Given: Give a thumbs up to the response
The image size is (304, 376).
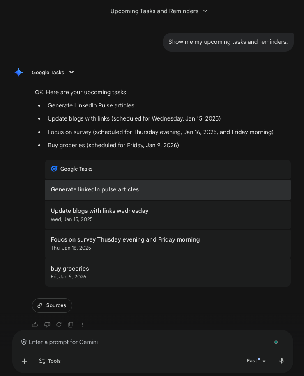Looking at the screenshot, I should (35, 324).
